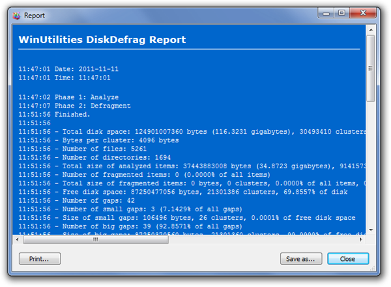Screen dimensions: 391x287
Task: Click the 'Number of files: 5261' line
Action: pos(83,149)
